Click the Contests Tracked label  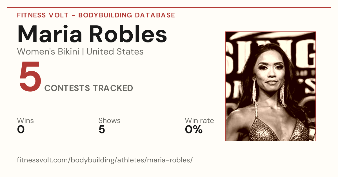coord(89,88)
